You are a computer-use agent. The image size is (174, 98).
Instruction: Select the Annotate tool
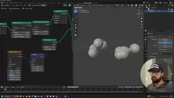coord(76,32)
